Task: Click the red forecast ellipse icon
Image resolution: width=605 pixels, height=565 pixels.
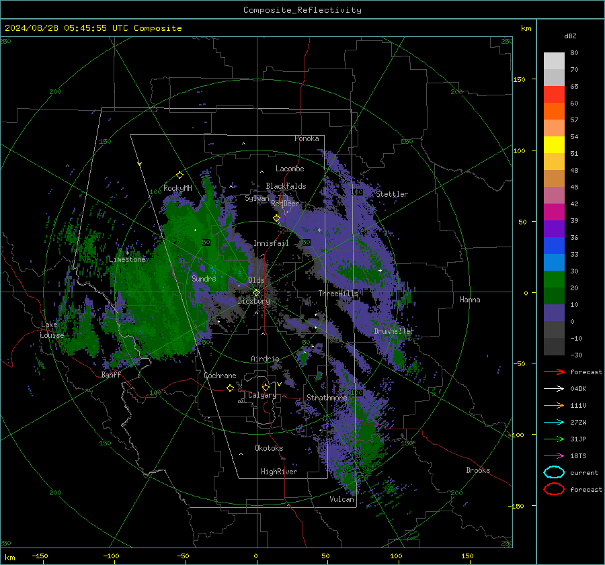Action: pos(554,489)
